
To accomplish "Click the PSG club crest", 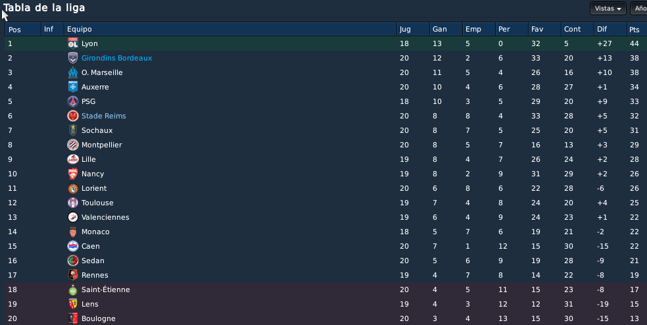I will tap(73, 101).
